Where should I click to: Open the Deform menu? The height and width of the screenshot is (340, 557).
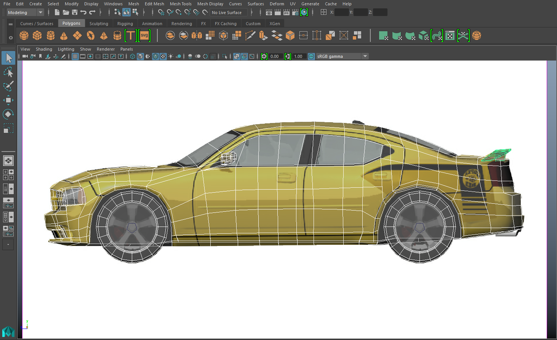coord(277,4)
